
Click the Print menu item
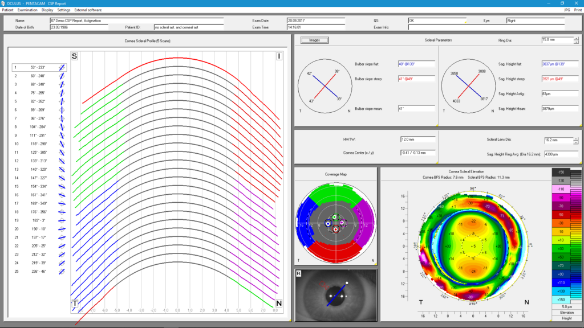click(x=578, y=10)
